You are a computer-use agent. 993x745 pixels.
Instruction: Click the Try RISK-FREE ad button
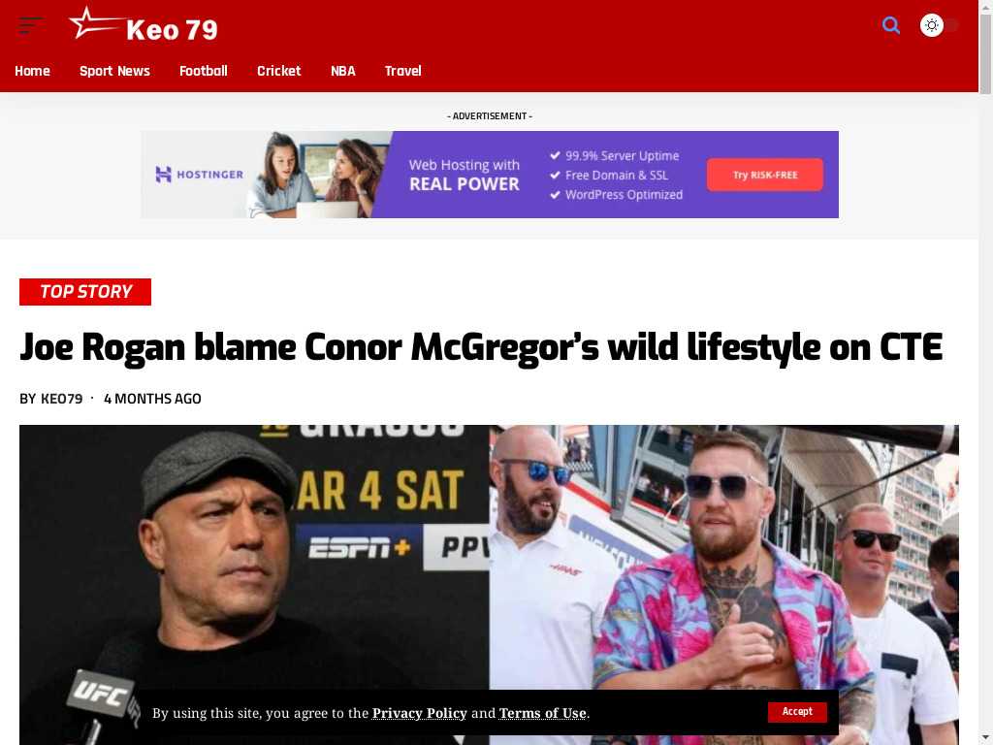tap(764, 175)
